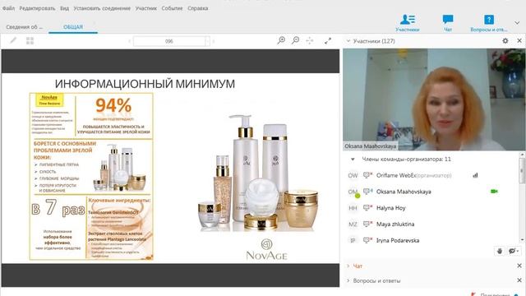Show slide thumbnails grid view
Image resolution: width=526 pixels, height=296 pixels.
coord(30,40)
